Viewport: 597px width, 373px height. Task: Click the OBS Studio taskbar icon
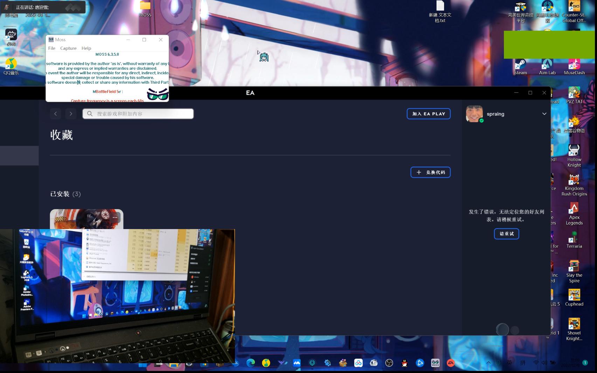[389, 363]
